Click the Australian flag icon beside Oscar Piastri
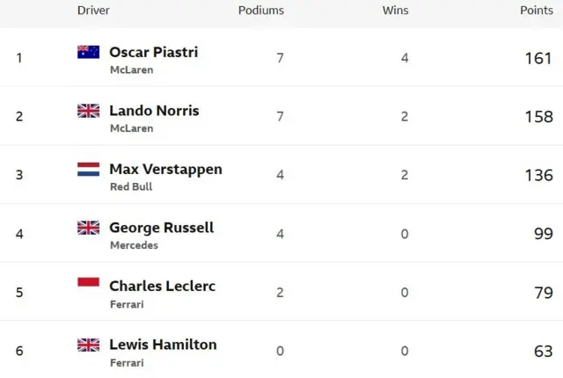Image resolution: width=563 pixels, height=378 pixels. 88,52
